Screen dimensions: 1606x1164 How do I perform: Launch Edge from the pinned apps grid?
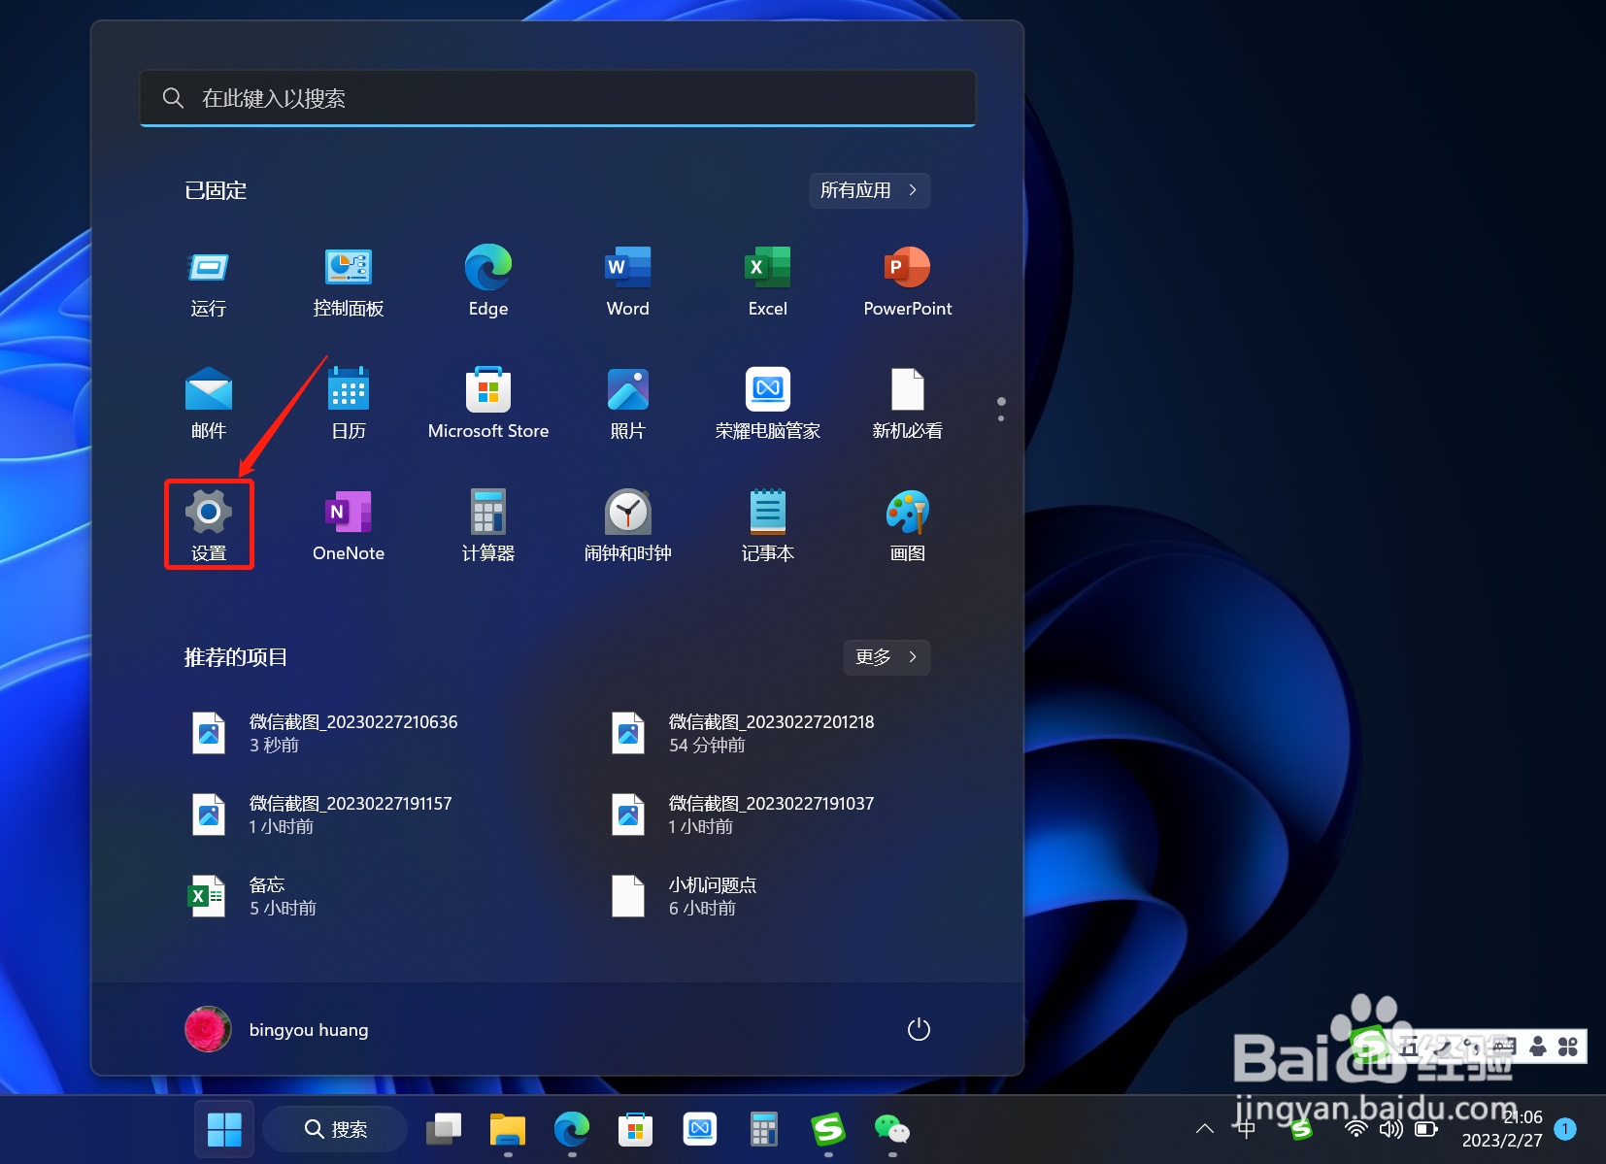click(488, 283)
